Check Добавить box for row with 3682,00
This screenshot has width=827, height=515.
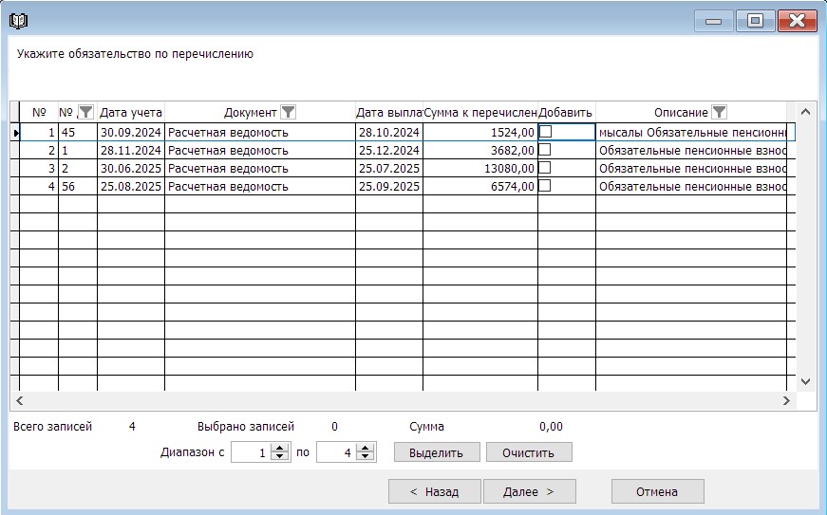545,150
